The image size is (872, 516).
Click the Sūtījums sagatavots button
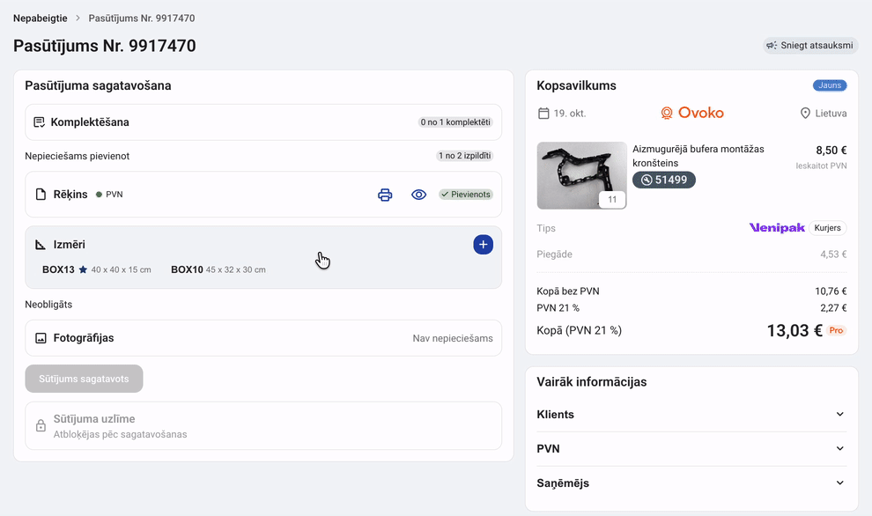[84, 379]
